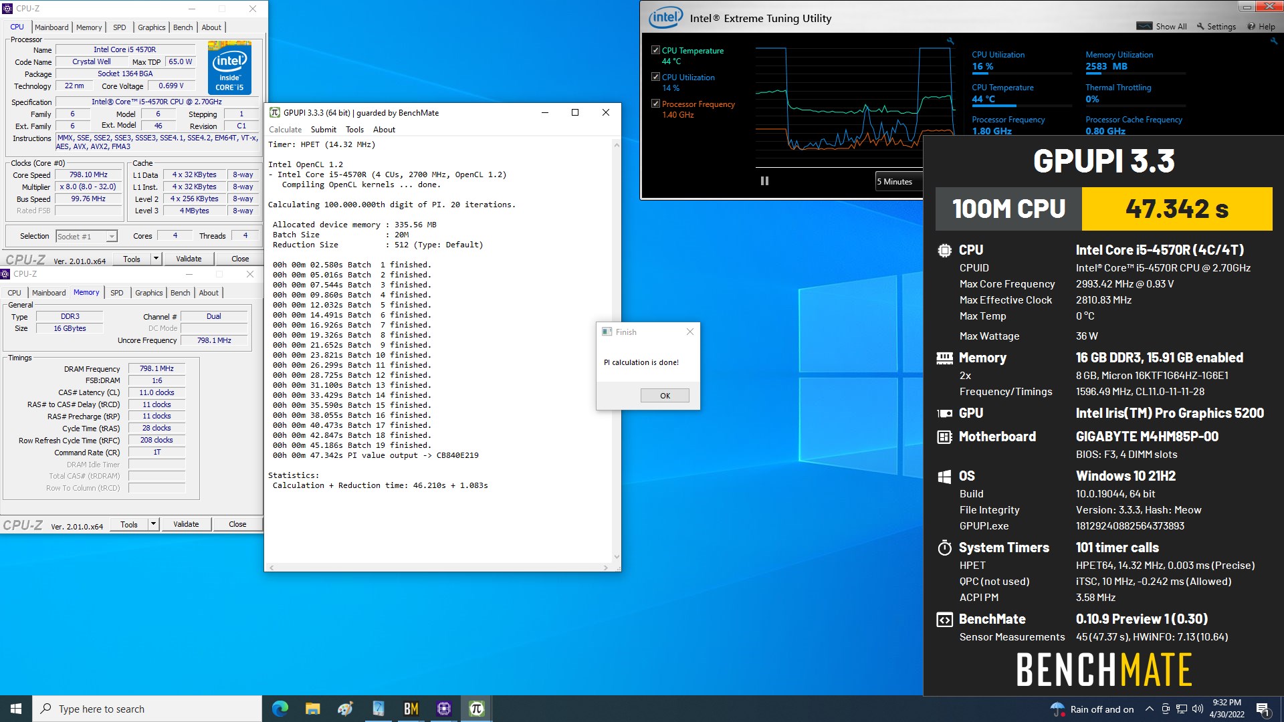
Task: Click the 47.342 s result score
Action: pyautogui.click(x=1177, y=209)
